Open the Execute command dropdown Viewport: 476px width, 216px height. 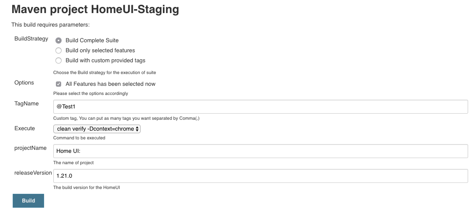[97, 129]
